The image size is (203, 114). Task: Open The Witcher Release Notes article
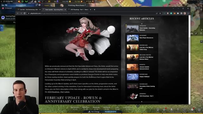(142, 57)
